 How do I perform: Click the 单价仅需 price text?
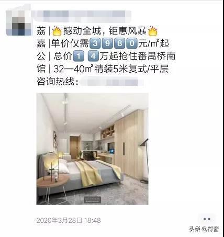[70, 43]
